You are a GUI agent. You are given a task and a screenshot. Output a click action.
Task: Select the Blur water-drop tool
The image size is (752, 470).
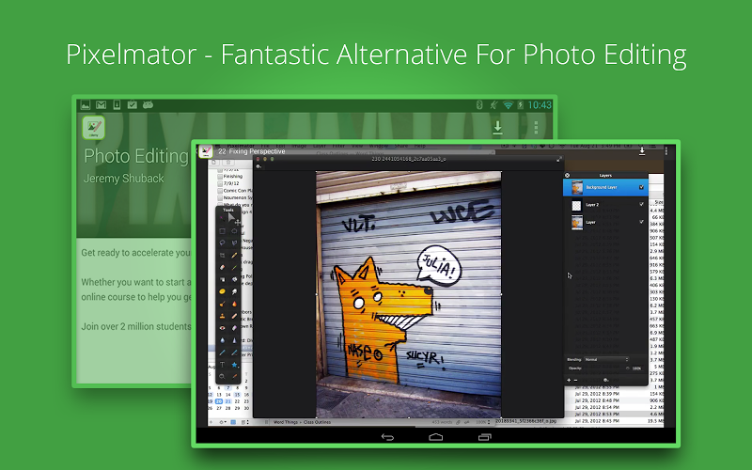[x=222, y=340]
